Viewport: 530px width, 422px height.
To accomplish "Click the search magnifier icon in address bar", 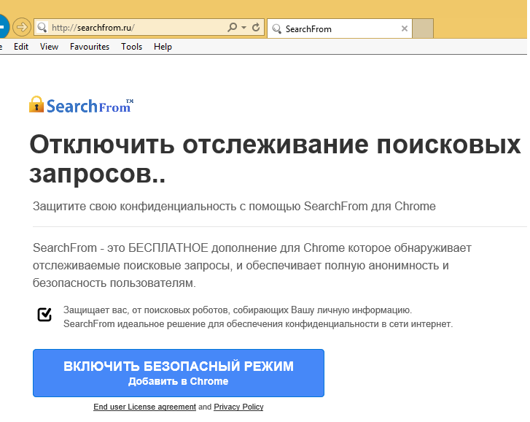I will tap(233, 28).
